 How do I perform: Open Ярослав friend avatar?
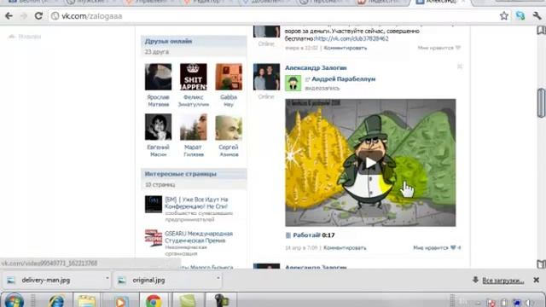point(158,77)
